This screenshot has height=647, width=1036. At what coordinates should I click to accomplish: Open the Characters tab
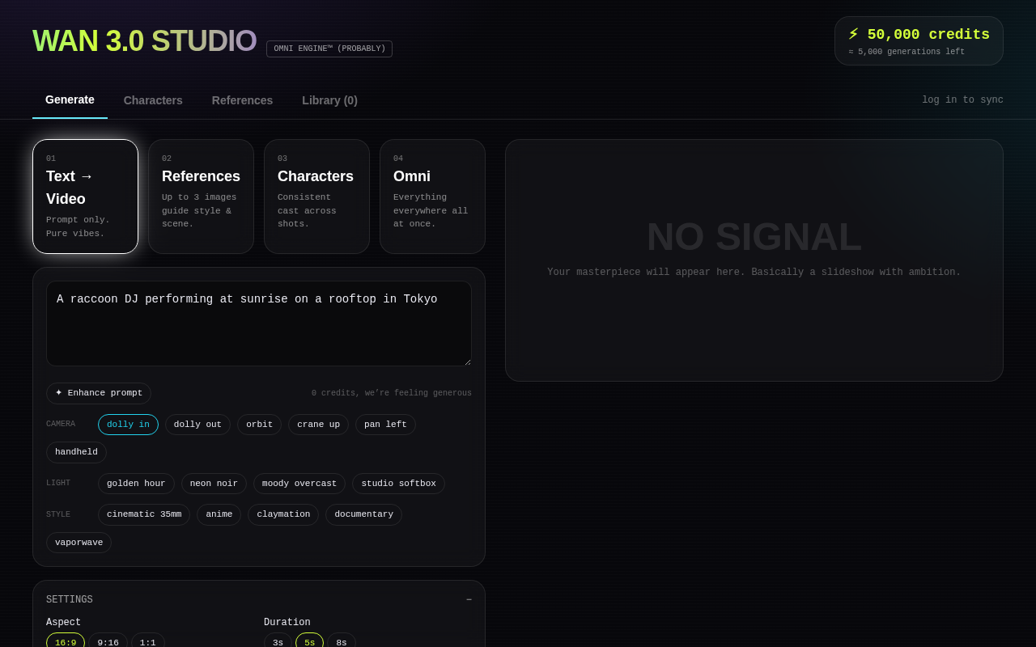pyautogui.click(x=153, y=100)
